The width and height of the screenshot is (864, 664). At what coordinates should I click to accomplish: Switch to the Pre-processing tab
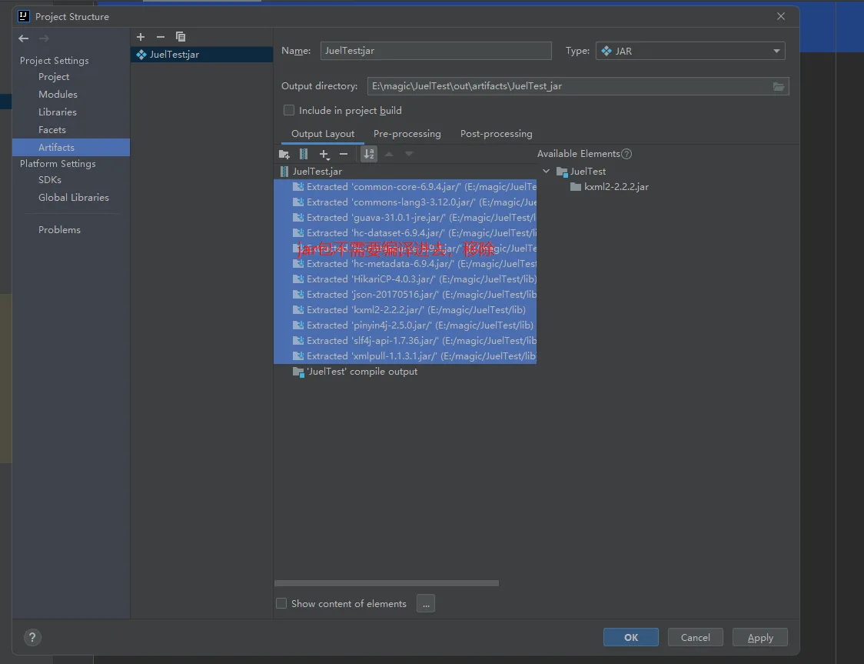[x=407, y=133]
